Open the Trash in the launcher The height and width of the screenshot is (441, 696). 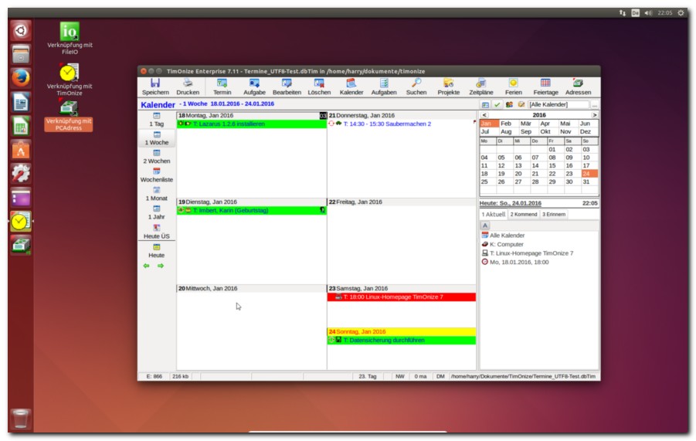(x=20, y=419)
